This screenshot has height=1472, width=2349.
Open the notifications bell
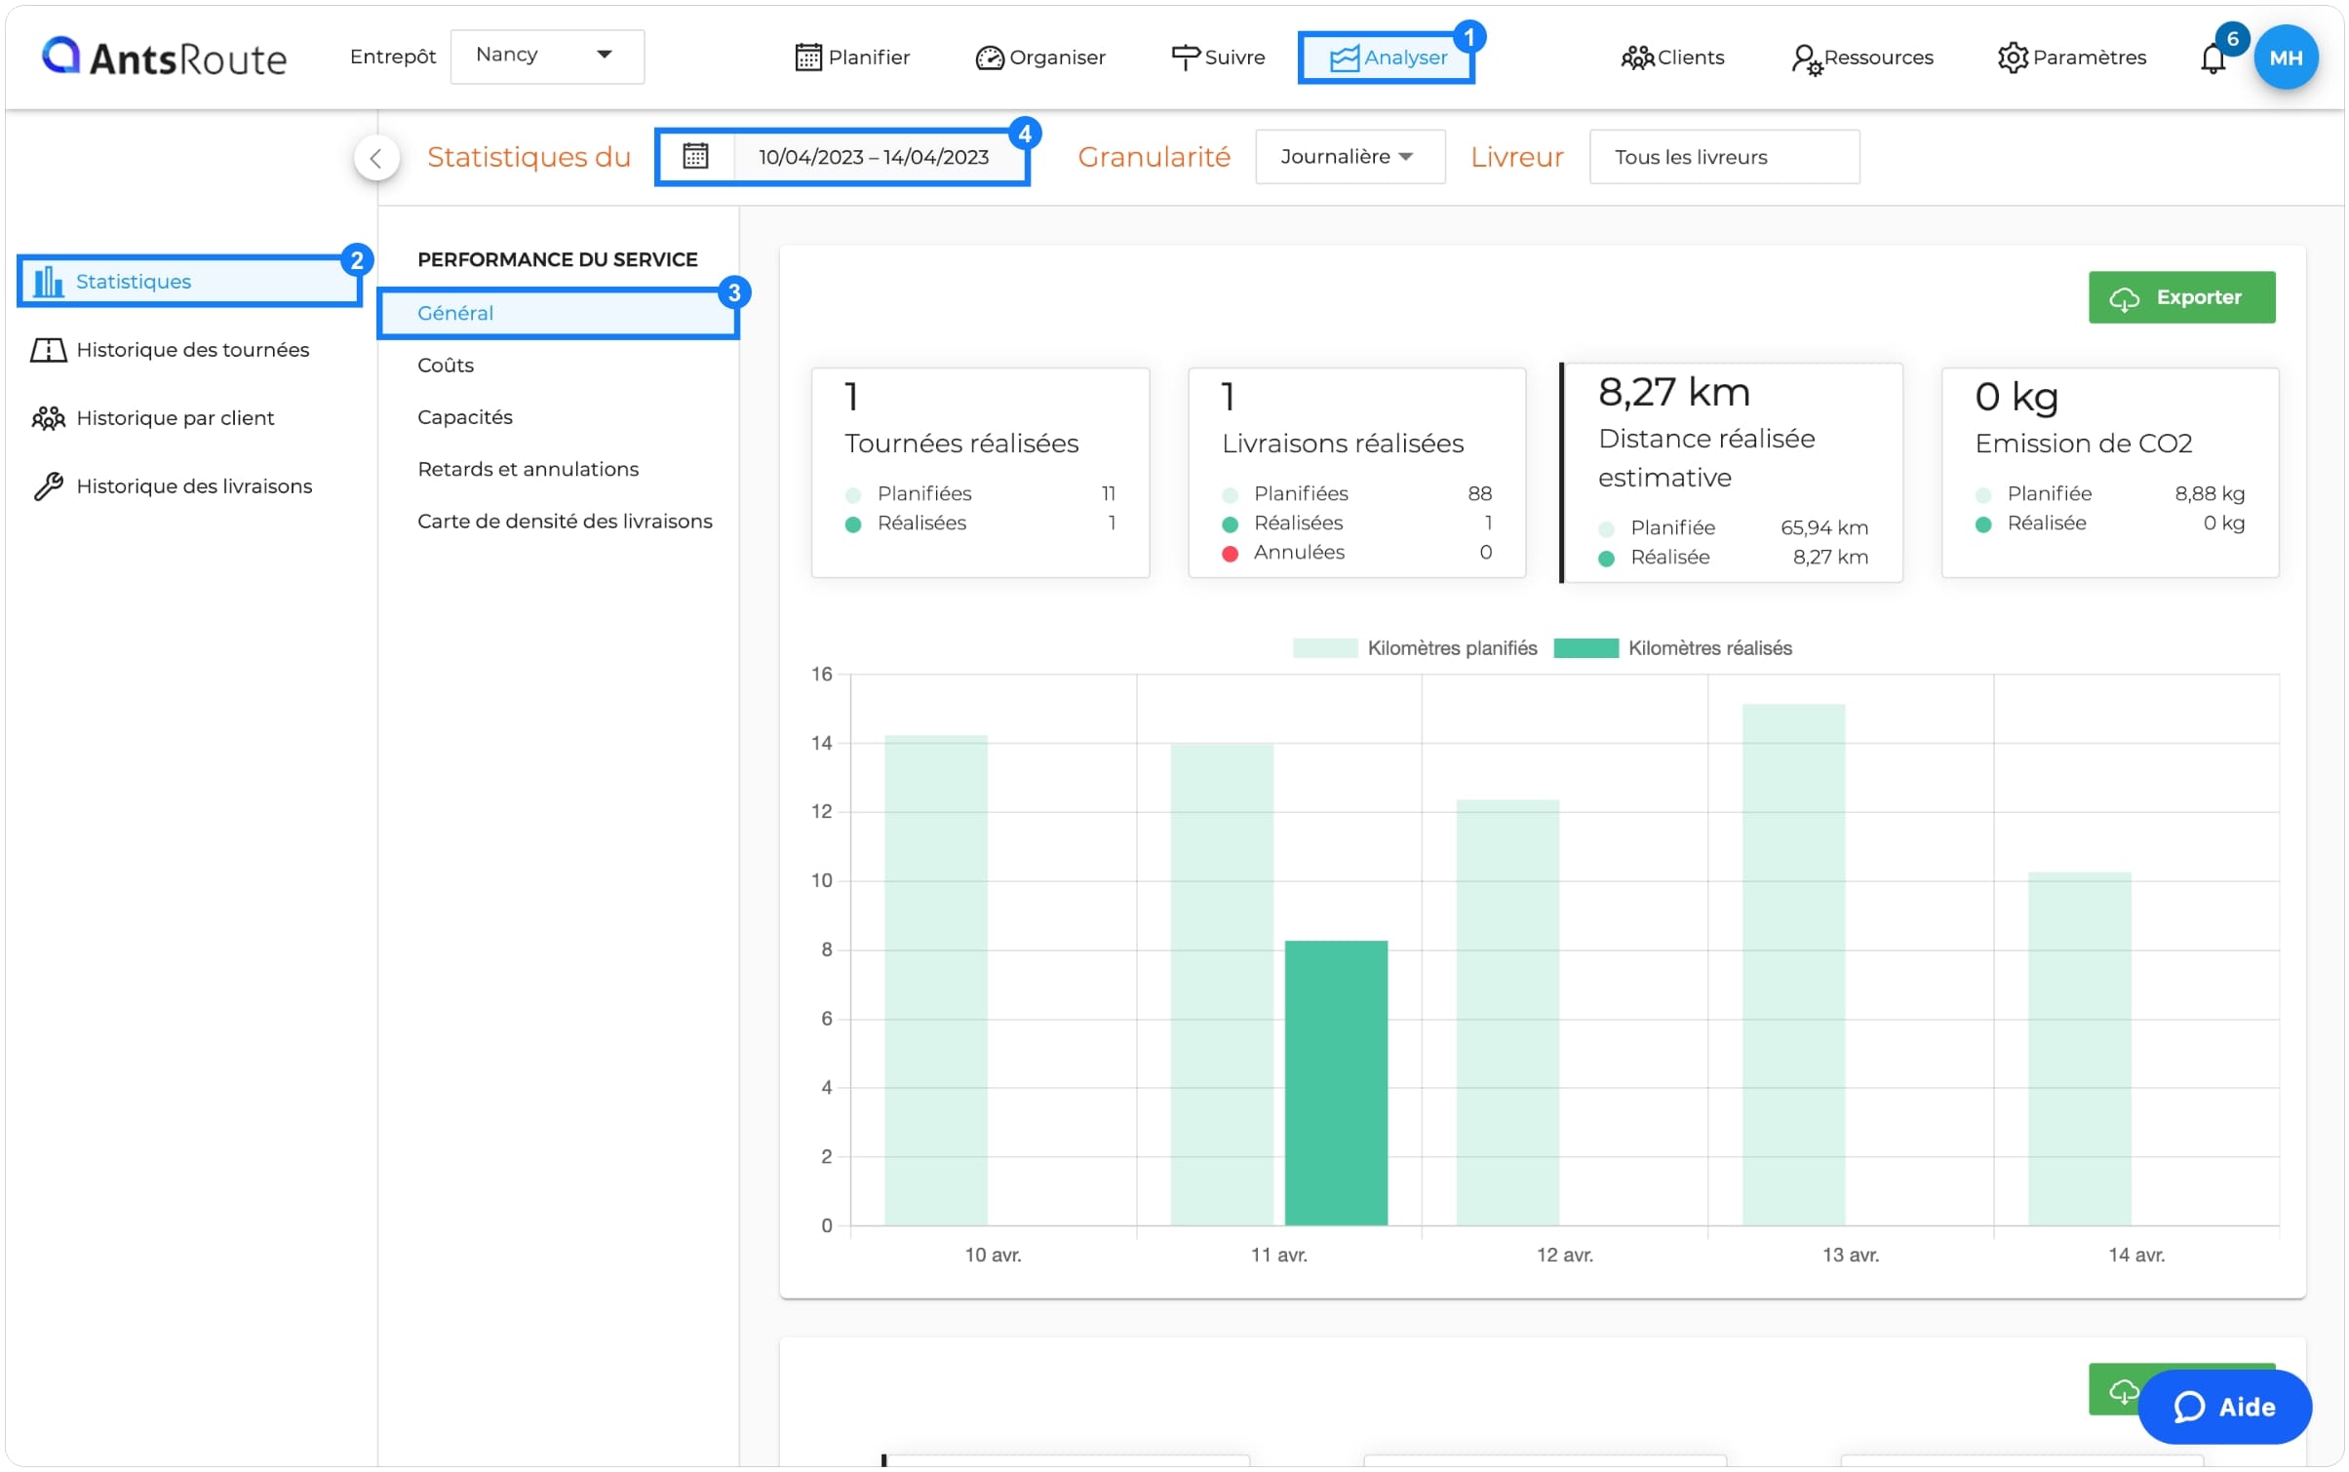click(x=2212, y=58)
